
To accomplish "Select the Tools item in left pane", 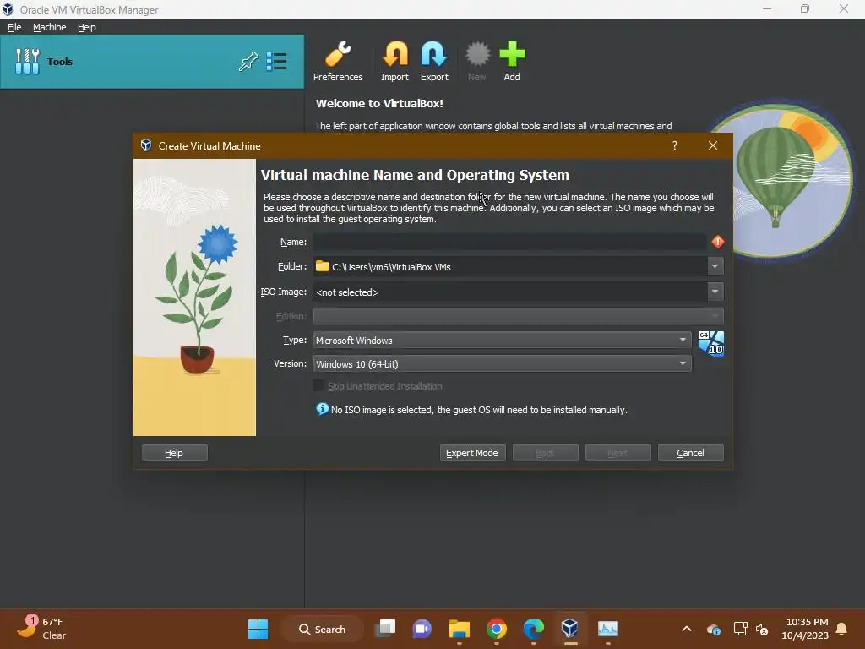I will click(x=152, y=61).
